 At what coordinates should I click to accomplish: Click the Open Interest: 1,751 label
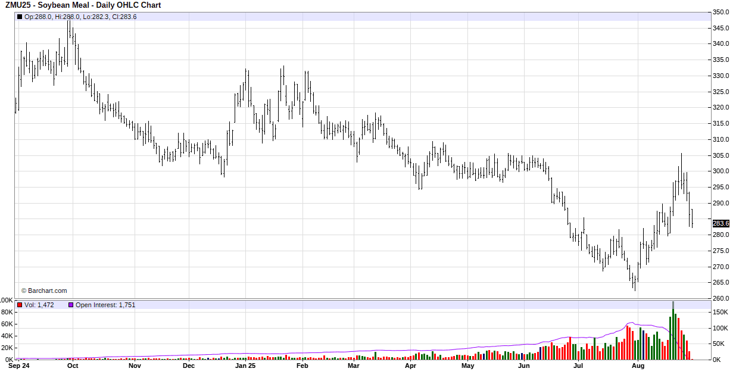tap(105, 305)
